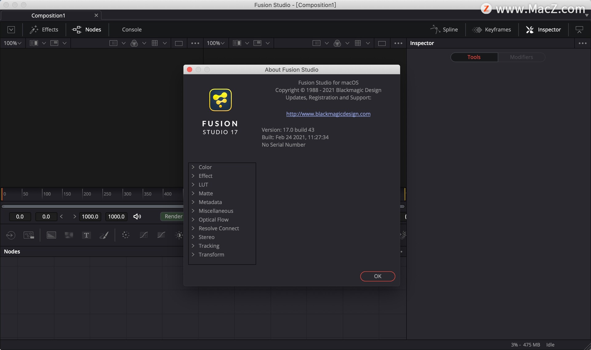Toggle the Effects panel
Screen dimensions: 591x350
tap(44, 29)
